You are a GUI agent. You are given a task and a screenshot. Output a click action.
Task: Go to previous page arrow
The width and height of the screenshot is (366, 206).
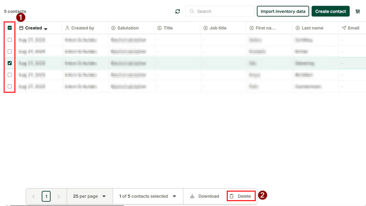coord(33,196)
